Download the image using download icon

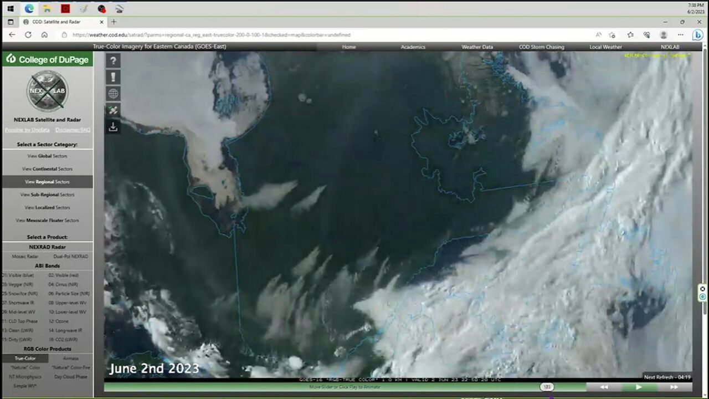[x=113, y=127]
